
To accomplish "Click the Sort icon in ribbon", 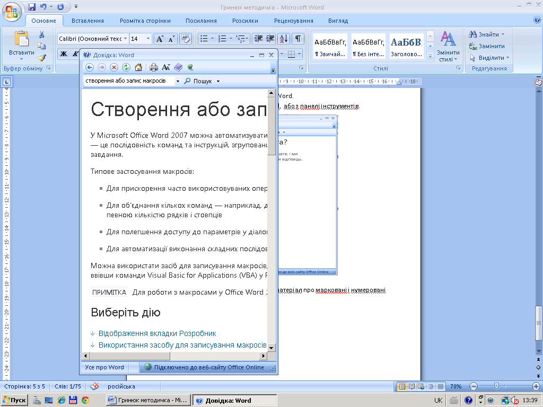I will point(284,39).
